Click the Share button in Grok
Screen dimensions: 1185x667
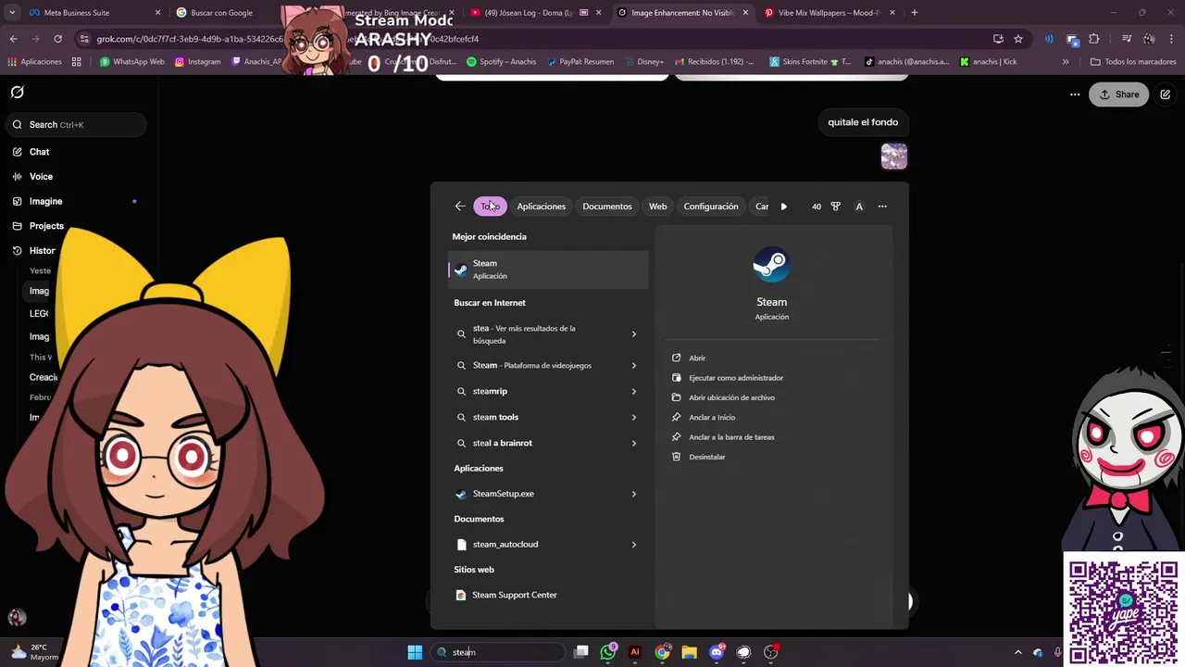1119,94
